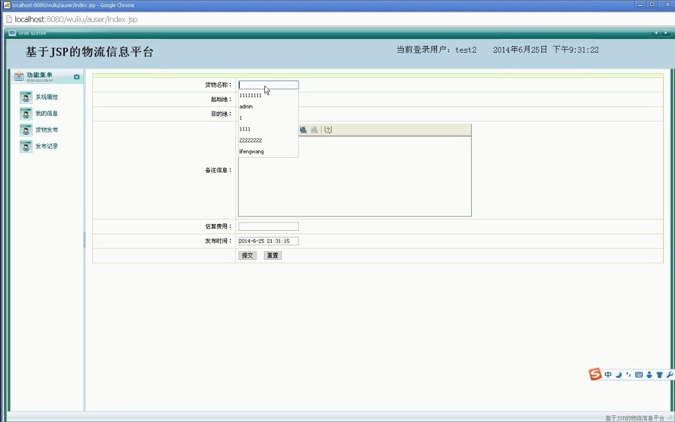Click the Sogou wrench settings icon
This screenshot has width=675, height=422.
[x=669, y=375]
